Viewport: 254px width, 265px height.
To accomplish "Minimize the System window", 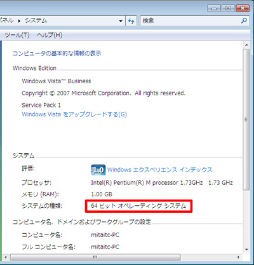I will coord(214,8).
